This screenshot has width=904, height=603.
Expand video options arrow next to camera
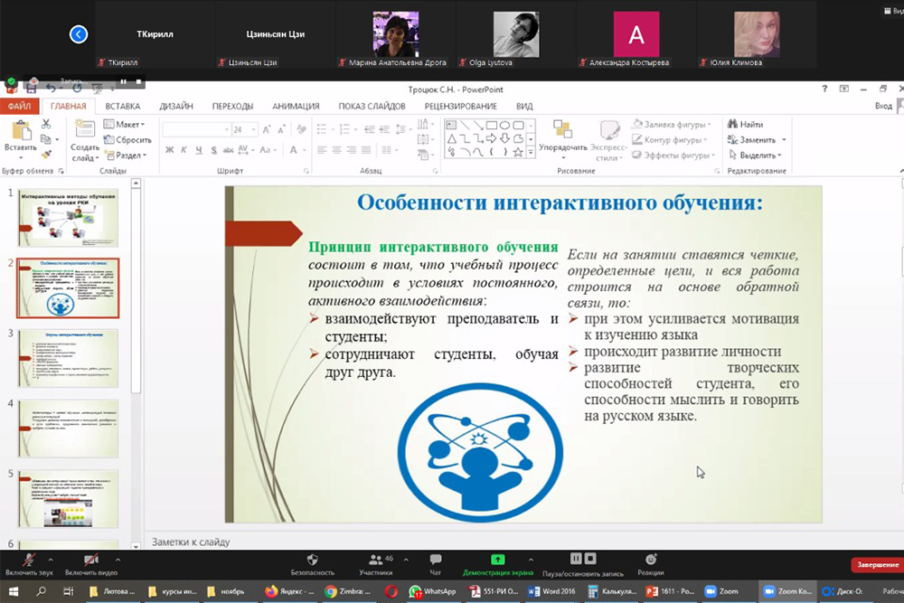coord(118,559)
